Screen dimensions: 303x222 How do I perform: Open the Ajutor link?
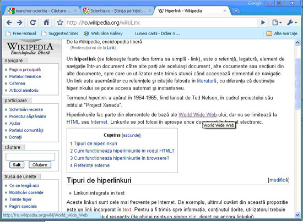[x=15, y=123]
